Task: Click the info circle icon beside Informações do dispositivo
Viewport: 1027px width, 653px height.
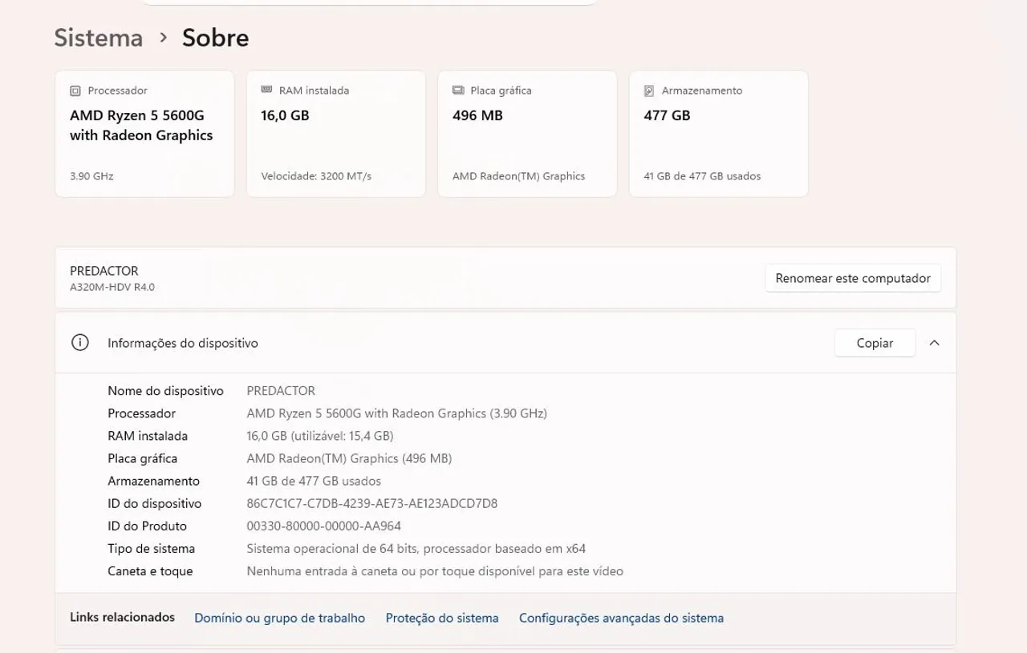Action: (80, 343)
